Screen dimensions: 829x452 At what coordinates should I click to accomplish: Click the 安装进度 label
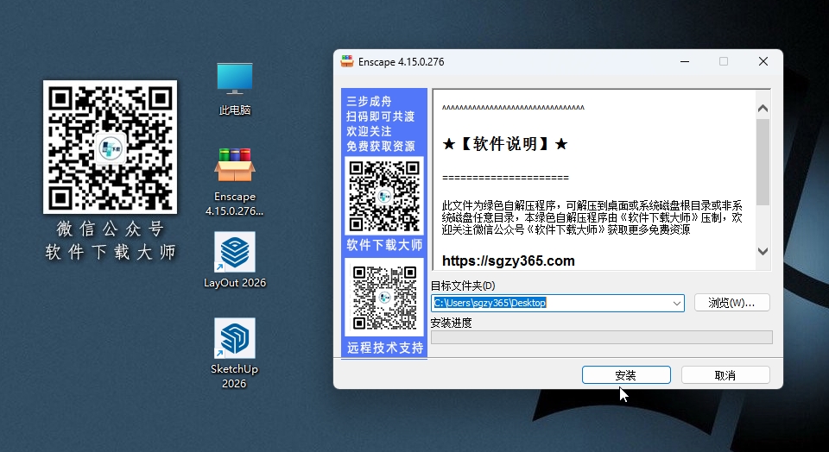click(x=451, y=323)
